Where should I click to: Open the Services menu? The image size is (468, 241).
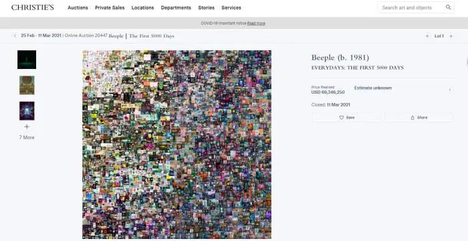231,8
